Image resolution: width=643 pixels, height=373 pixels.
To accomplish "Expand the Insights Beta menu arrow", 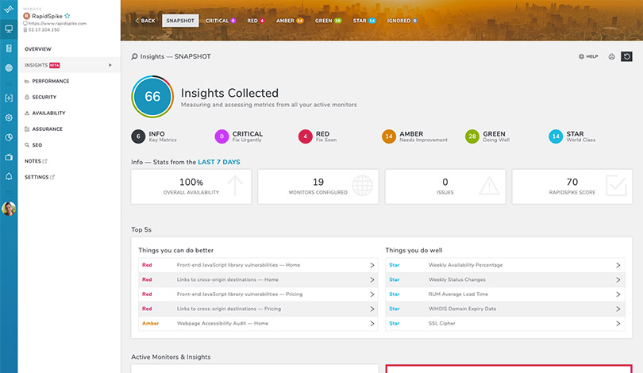I will point(110,65).
